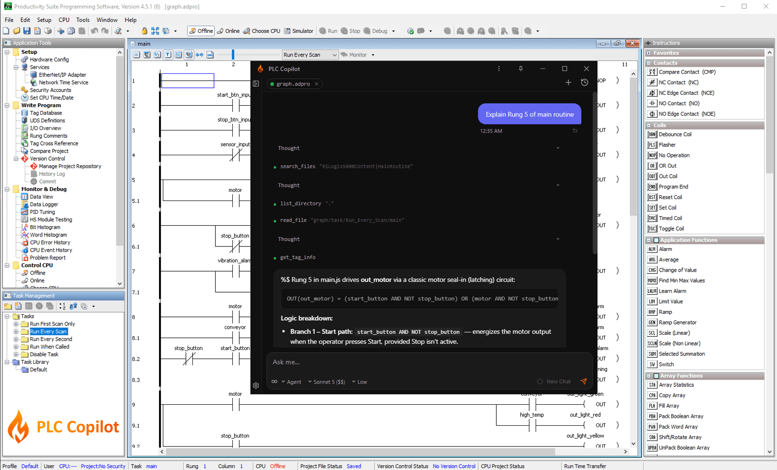The height and width of the screenshot is (470, 777).
Task: Open the Setup menu
Action: point(44,20)
